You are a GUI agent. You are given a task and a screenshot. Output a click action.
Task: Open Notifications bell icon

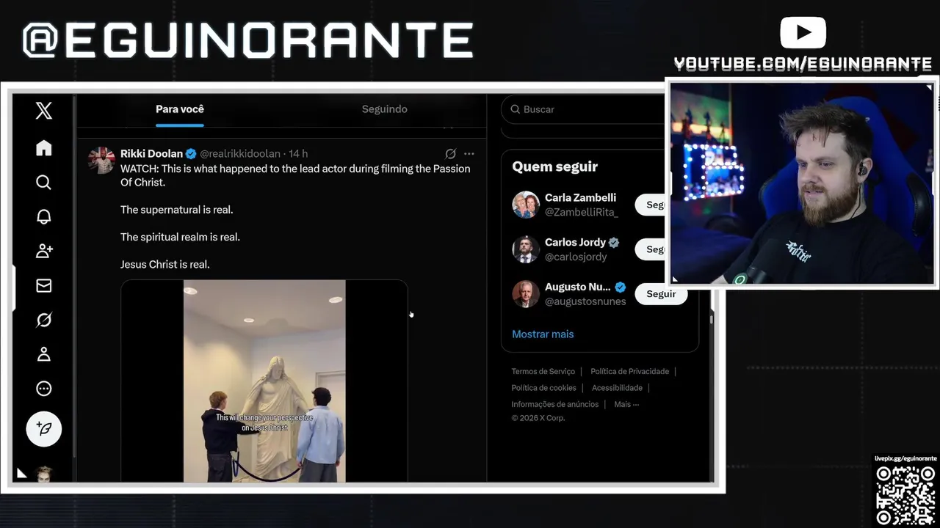pos(44,216)
